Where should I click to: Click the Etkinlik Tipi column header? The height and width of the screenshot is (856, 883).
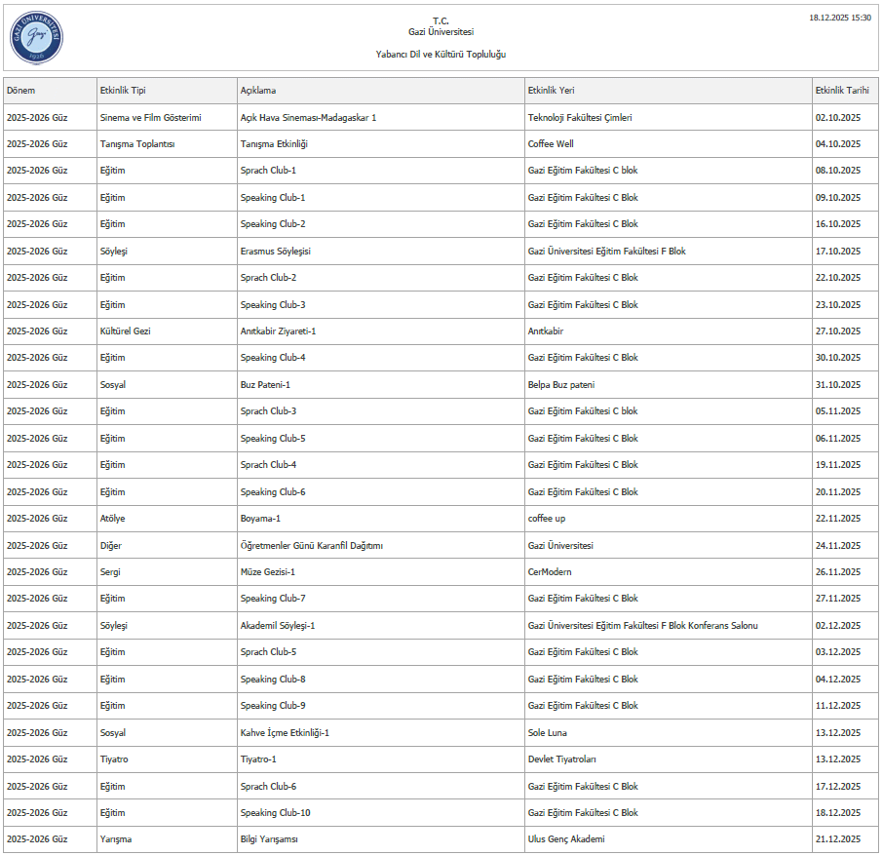123,91
